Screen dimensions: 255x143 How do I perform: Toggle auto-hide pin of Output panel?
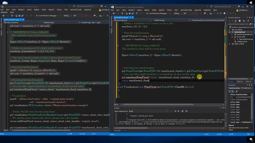click(x=223, y=108)
